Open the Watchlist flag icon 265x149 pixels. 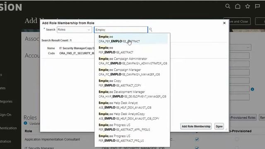coord(258,6)
